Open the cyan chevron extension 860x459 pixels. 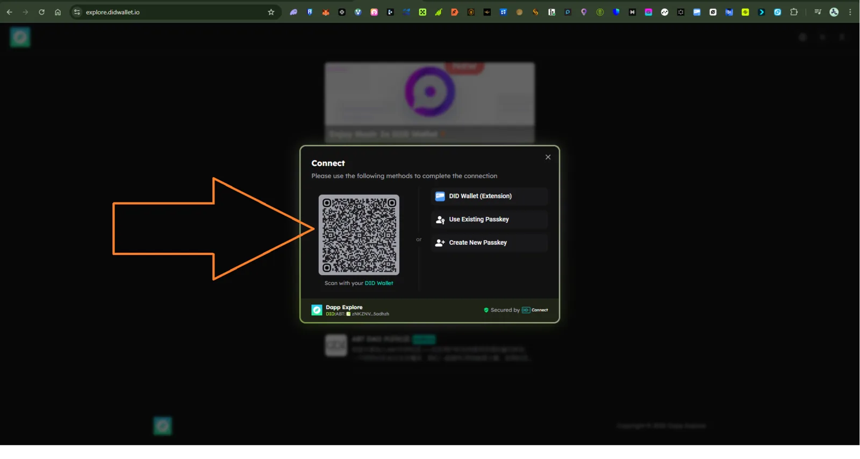pyautogui.click(x=761, y=12)
